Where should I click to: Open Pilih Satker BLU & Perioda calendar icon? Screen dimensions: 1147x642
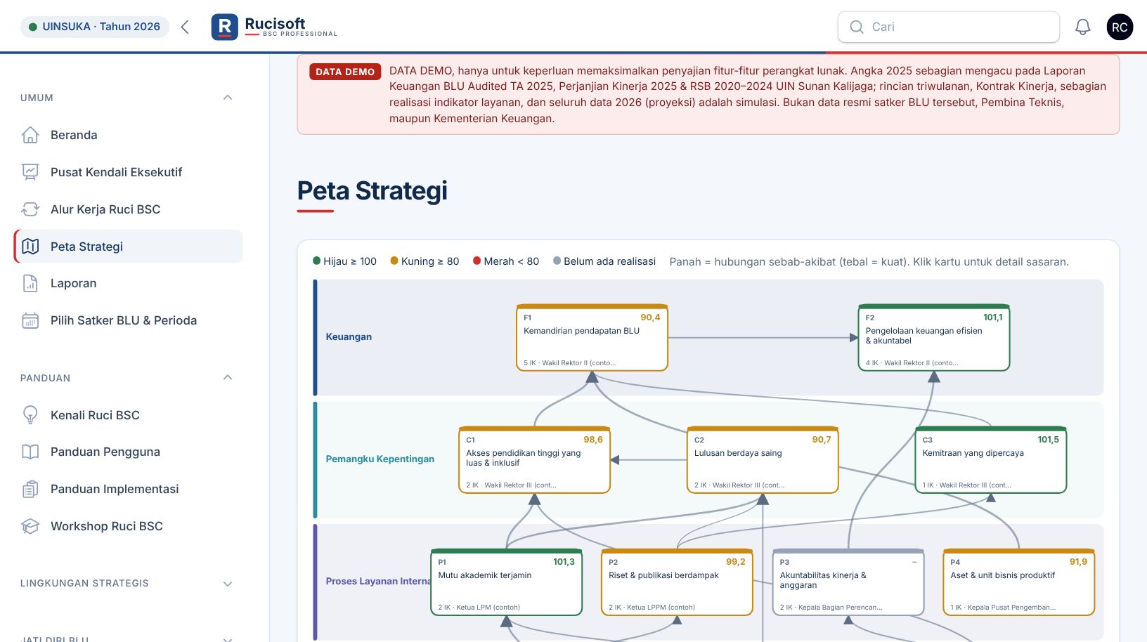click(x=30, y=320)
